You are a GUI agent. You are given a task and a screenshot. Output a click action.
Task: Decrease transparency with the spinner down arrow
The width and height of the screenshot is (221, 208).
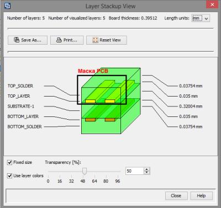[146, 173]
